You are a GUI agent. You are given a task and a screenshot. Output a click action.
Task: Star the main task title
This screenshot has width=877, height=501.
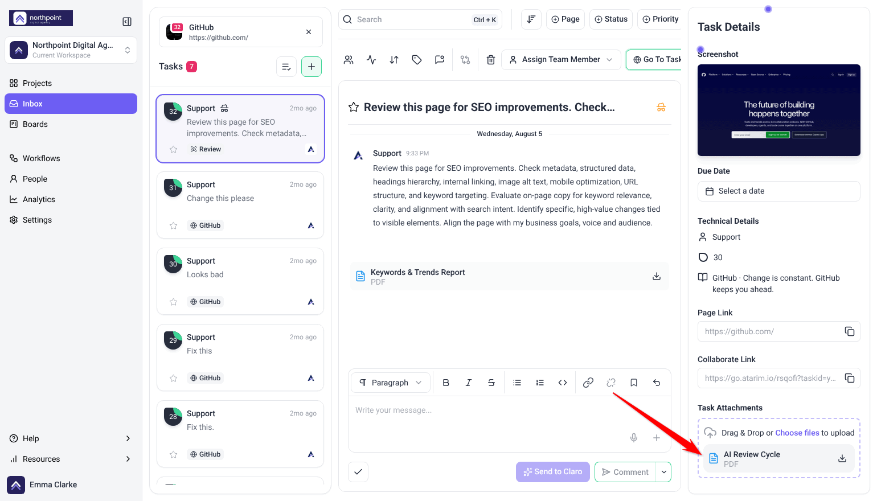pos(354,107)
